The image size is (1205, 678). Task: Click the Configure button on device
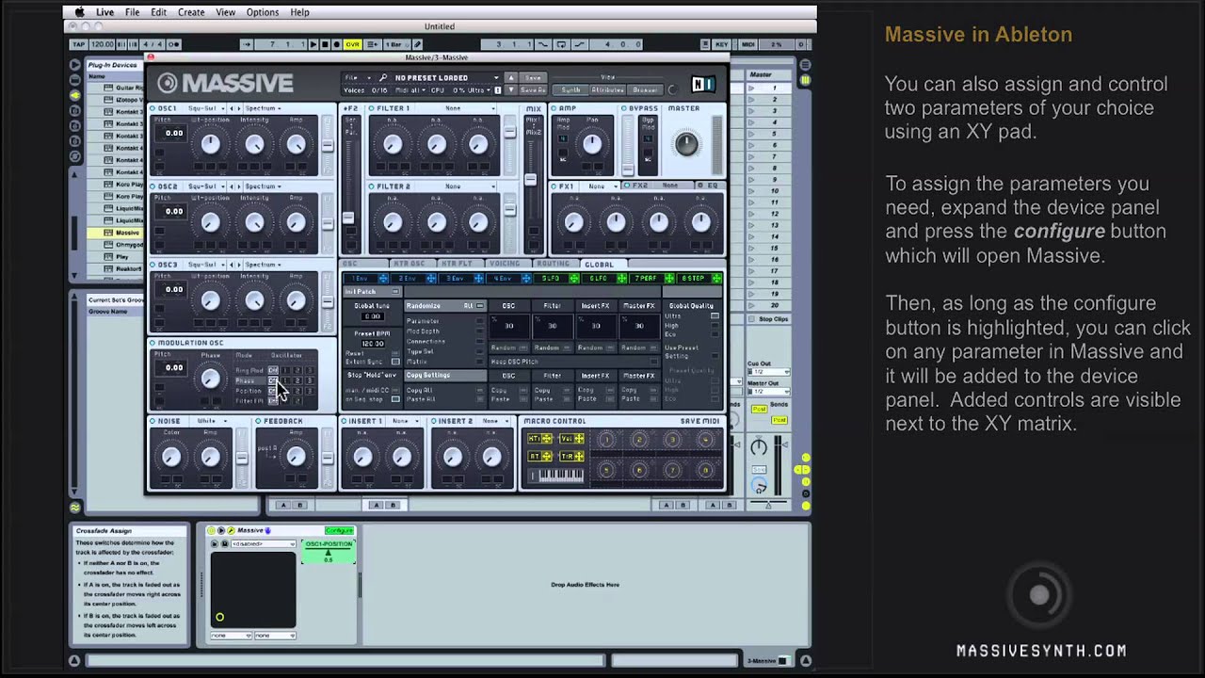coord(339,531)
